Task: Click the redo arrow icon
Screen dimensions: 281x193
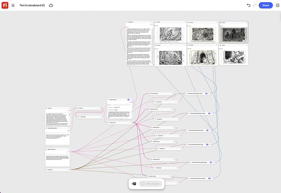Action: tap(255, 5)
